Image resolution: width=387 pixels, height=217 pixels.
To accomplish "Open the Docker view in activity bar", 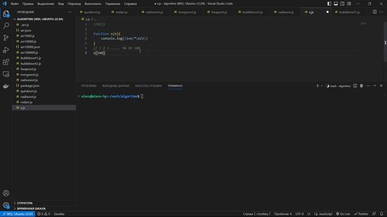I will 6,86.
